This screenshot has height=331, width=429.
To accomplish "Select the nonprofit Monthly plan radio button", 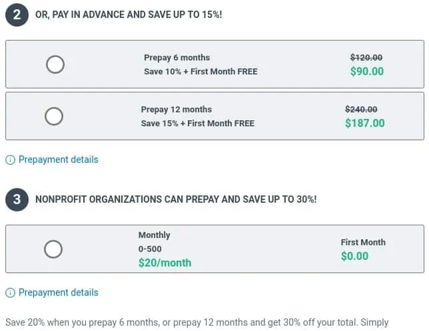I will click(x=53, y=249).
